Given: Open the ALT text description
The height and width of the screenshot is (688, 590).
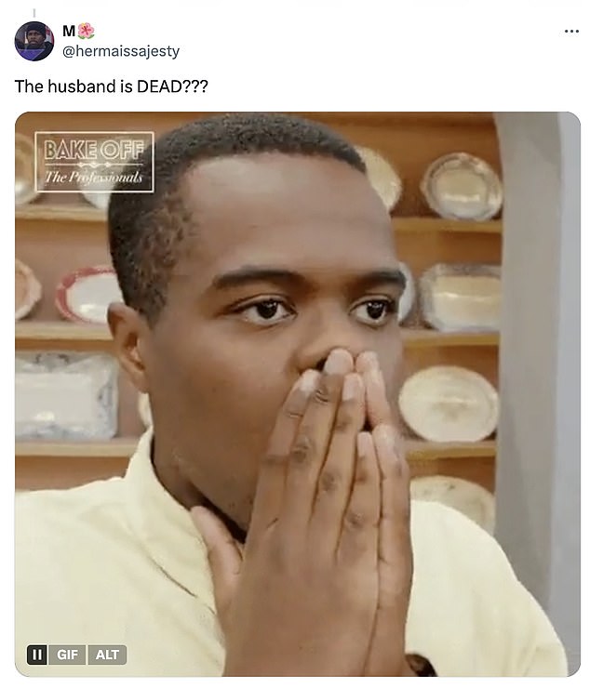Looking at the screenshot, I should [107, 655].
